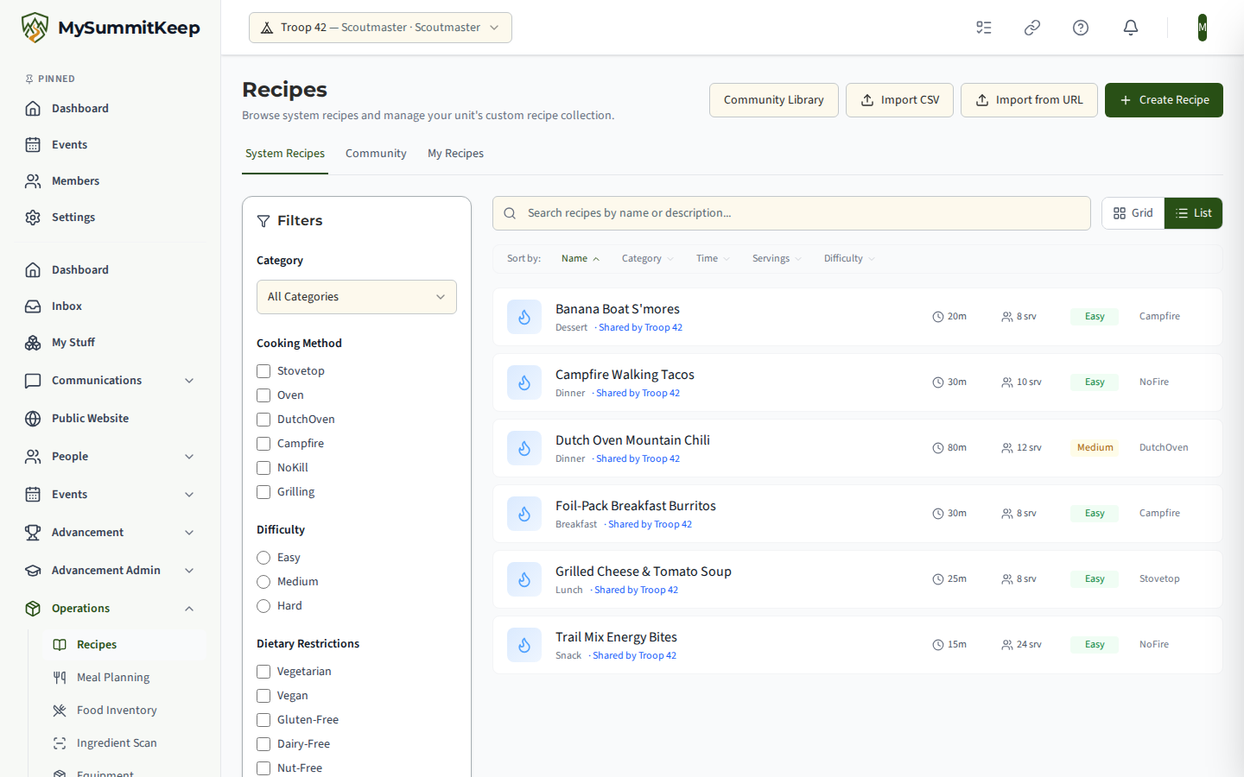
Task: Go to Inbox in the sidebar
Action: 110,306
